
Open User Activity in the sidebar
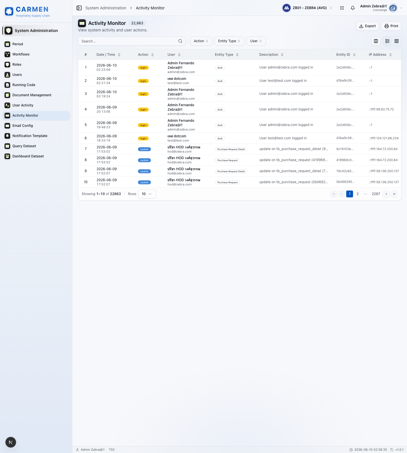click(x=36, y=105)
